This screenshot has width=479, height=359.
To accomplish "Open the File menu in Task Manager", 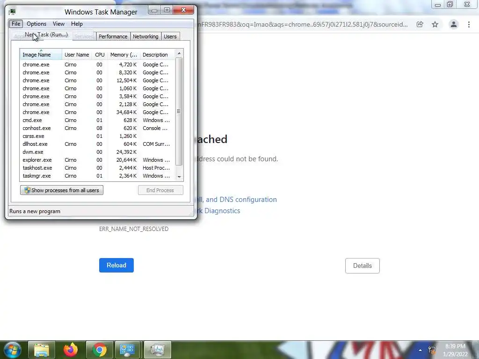I will [x=16, y=24].
